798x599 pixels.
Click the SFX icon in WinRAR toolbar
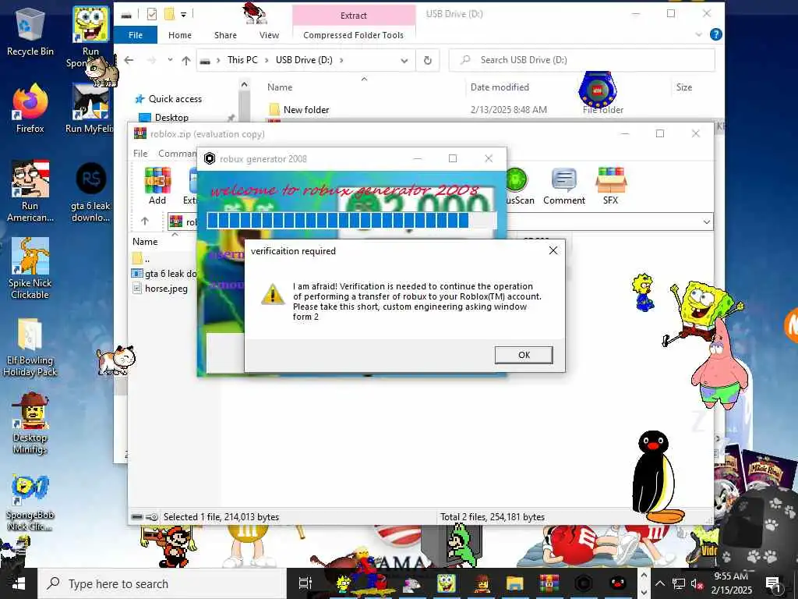point(610,186)
